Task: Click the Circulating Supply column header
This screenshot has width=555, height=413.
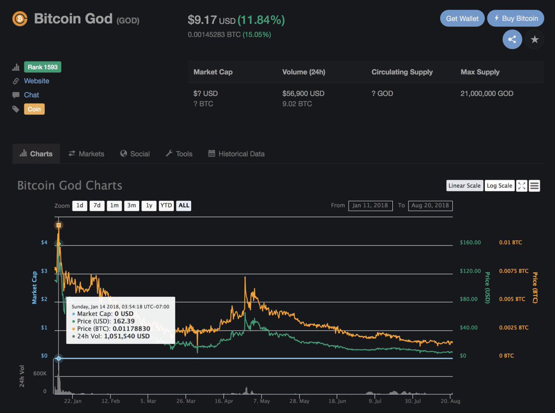Action: coord(402,72)
